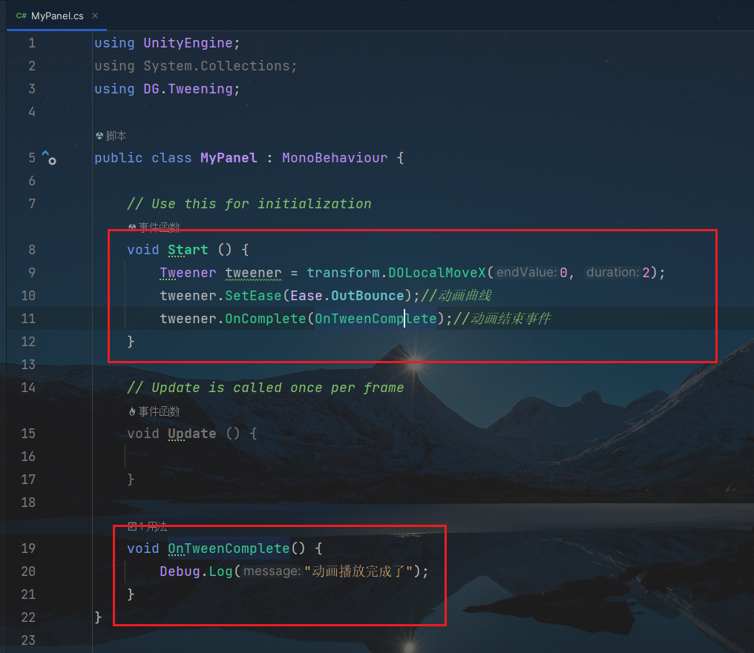Click Debug on line 20
This screenshot has height=653, width=754.
click(180, 571)
